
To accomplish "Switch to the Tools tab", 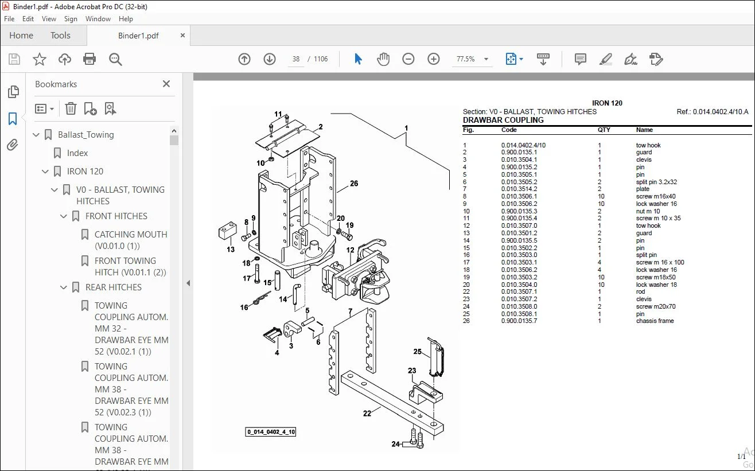I will 60,36.
